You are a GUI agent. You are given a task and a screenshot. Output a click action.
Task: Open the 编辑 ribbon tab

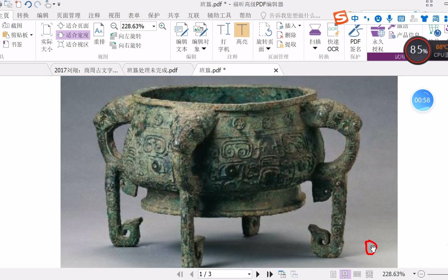[43, 15]
